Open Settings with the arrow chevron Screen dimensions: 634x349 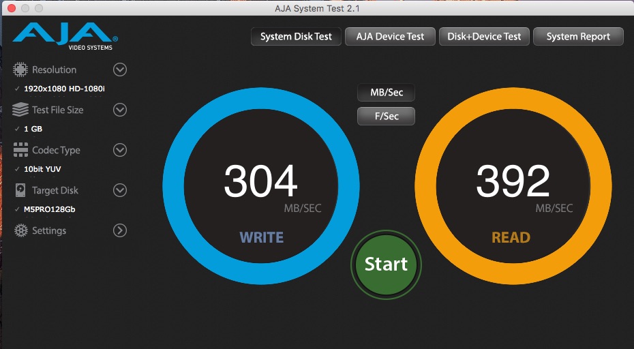click(120, 230)
